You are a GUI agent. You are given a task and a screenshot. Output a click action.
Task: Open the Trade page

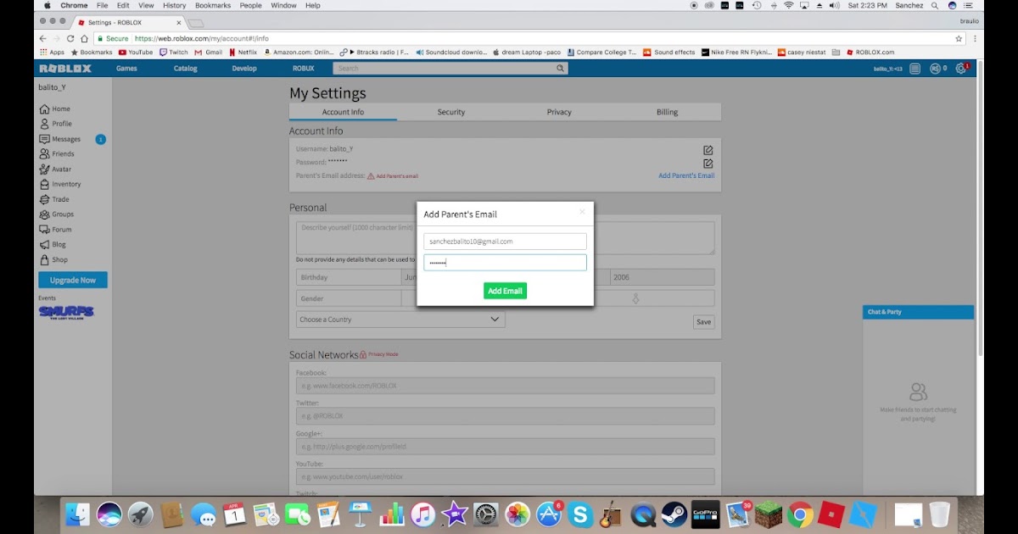coord(54,199)
